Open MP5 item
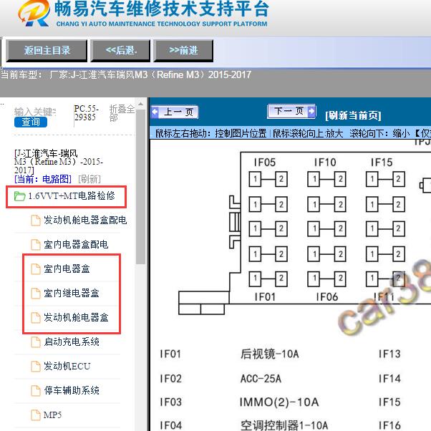The width and height of the screenshot is (431, 431). click(x=52, y=415)
